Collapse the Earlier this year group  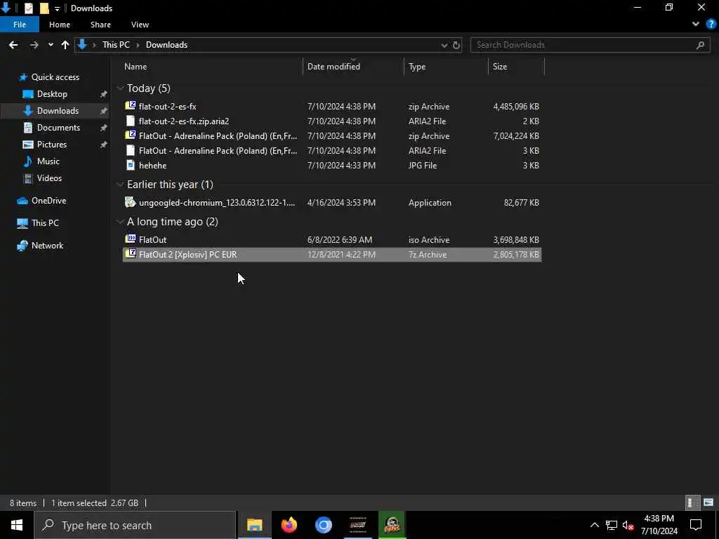tap(120, 185)
